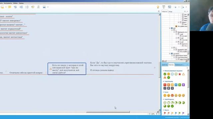This screenshot has height=119, width=213.
Task: Add a Summary bracket from the toolbar
Action: click(x=27, y=7)
